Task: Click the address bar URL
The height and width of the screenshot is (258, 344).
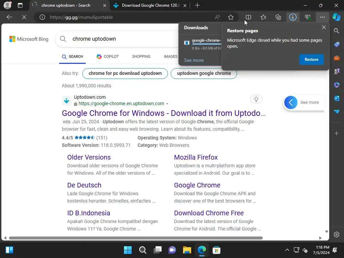Action: [x=81, y=17]
